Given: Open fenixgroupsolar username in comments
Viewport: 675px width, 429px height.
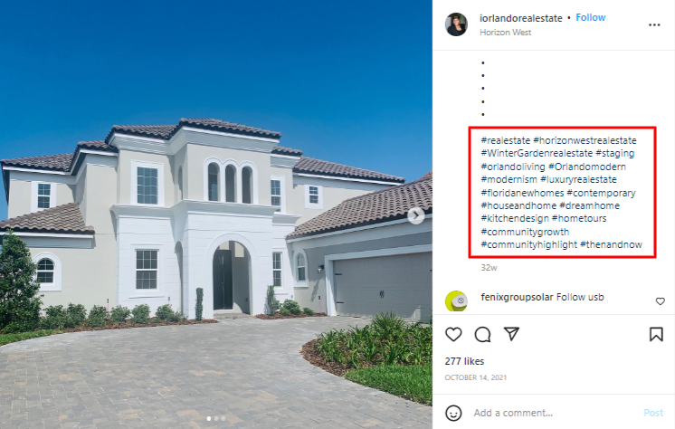Looking at the screenshot, I should coord(517,297).
